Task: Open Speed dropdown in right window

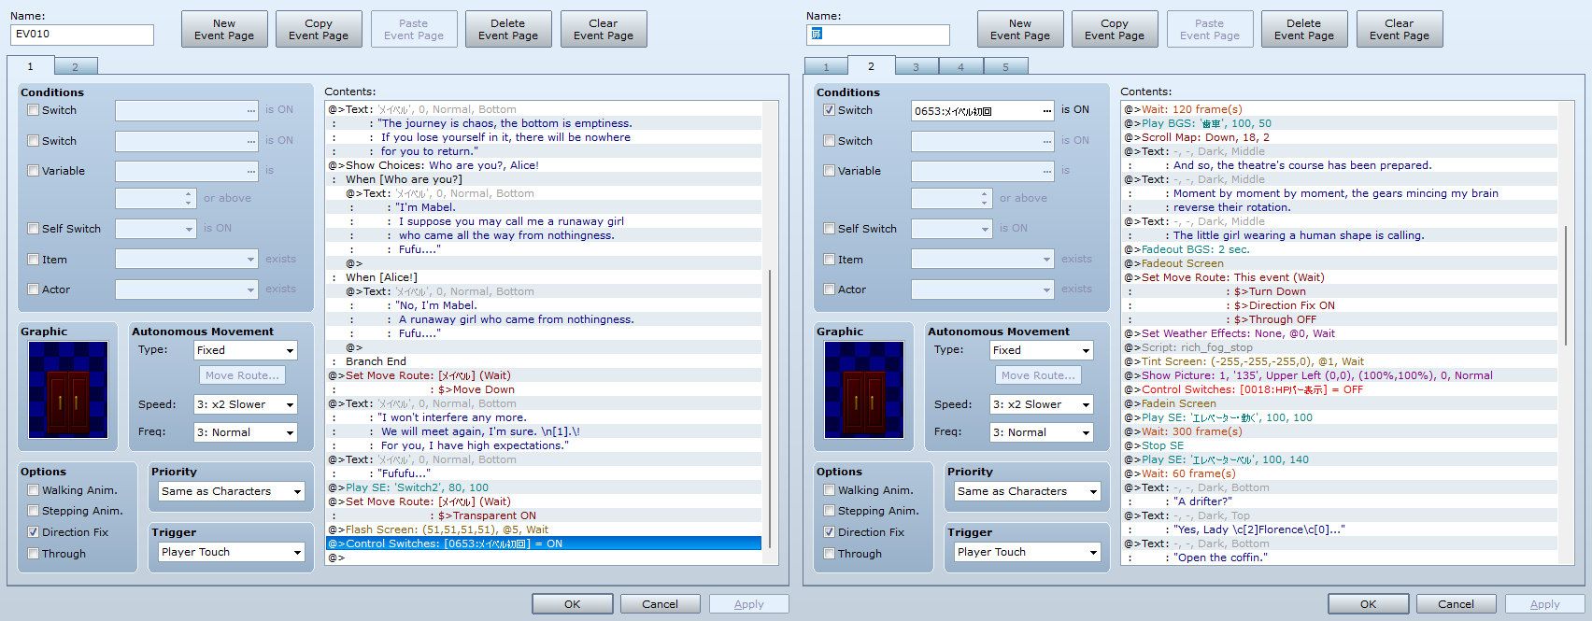Action: click(x=1042, y=404)
